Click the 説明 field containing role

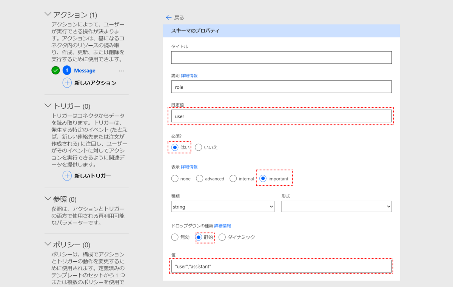point(281,86)
